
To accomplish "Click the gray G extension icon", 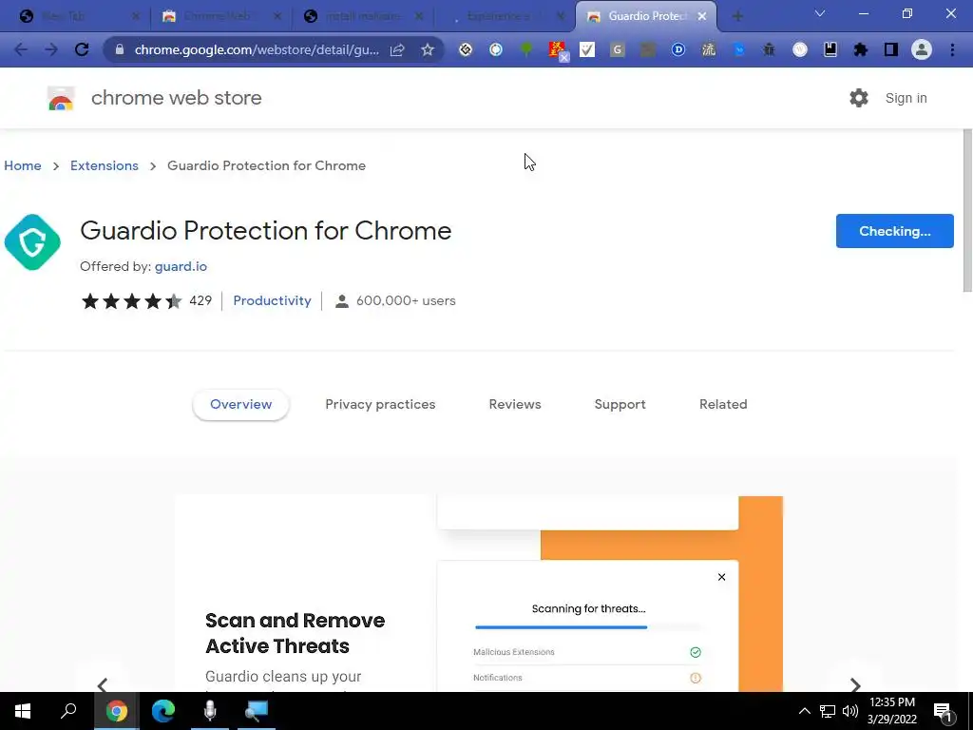I will [618, 49].
